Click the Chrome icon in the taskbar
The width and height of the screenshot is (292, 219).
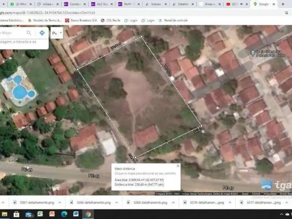88,214
